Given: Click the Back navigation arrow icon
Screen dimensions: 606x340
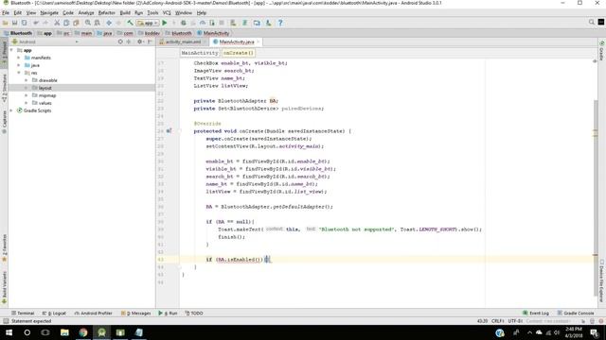Looking at the screenshot, I should click(x=109, y=23).
